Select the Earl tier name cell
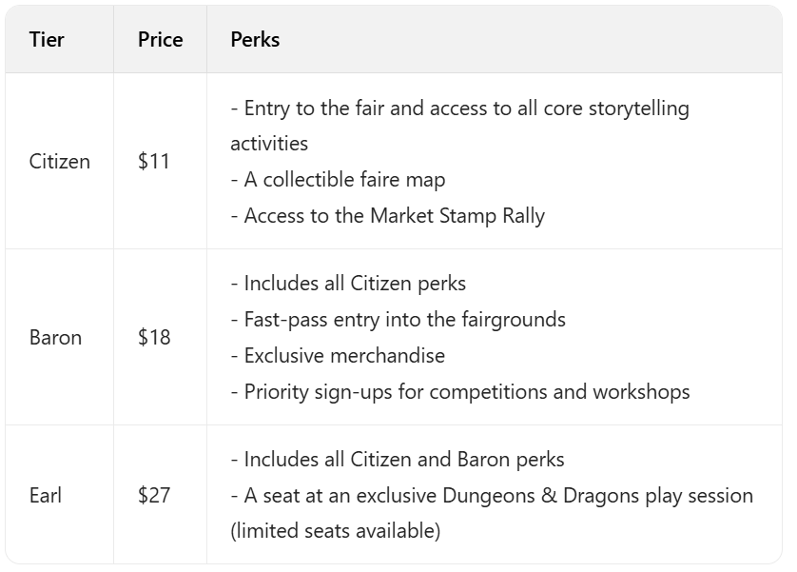The image size is (797, 572). [x=46, y=495]
